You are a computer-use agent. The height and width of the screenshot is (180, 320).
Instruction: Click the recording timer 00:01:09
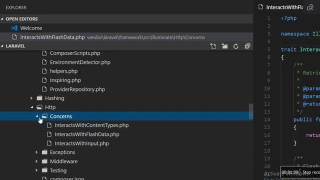[x=290, y=172]
